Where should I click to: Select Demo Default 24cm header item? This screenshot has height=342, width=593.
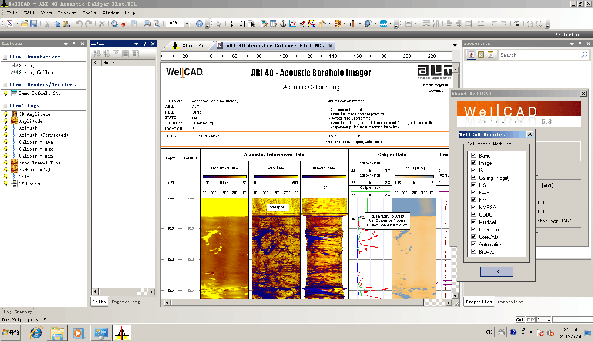41,93
